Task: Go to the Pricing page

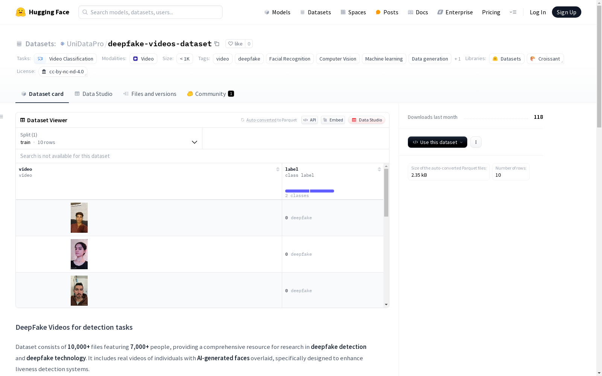Action: [x=491, y=12]
